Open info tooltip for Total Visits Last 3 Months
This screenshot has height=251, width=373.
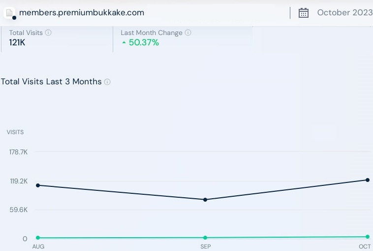(x=107, y=82)
